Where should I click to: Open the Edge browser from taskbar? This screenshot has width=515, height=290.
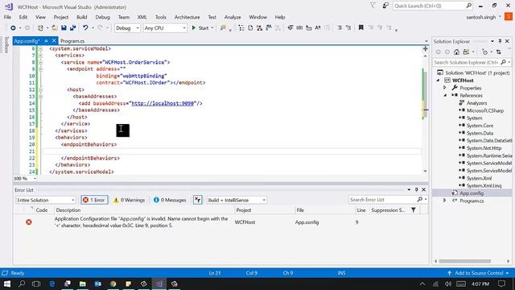(51, 284)
